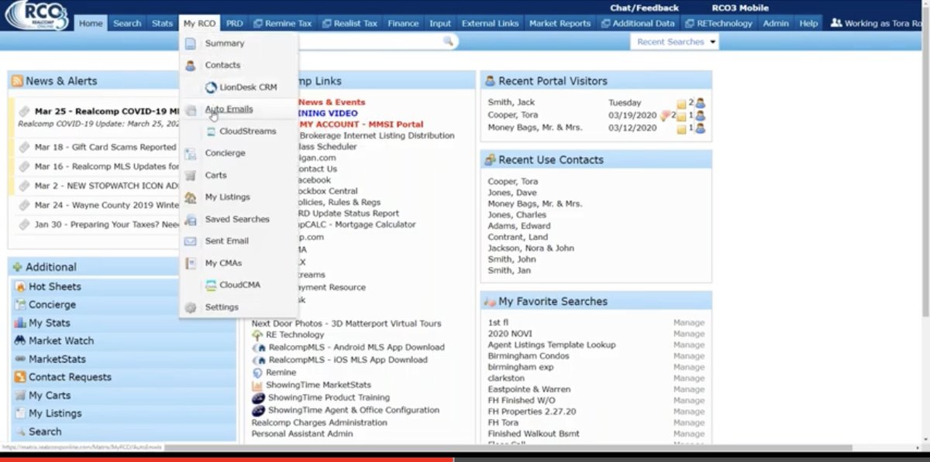Open the Finance tab
Image resolution: width=930 pixels, height=462 pixels.
[x=403, y=23]
